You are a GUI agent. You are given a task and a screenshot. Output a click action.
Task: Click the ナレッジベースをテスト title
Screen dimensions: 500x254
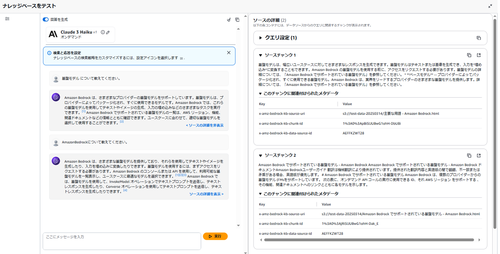click(29, 6)
